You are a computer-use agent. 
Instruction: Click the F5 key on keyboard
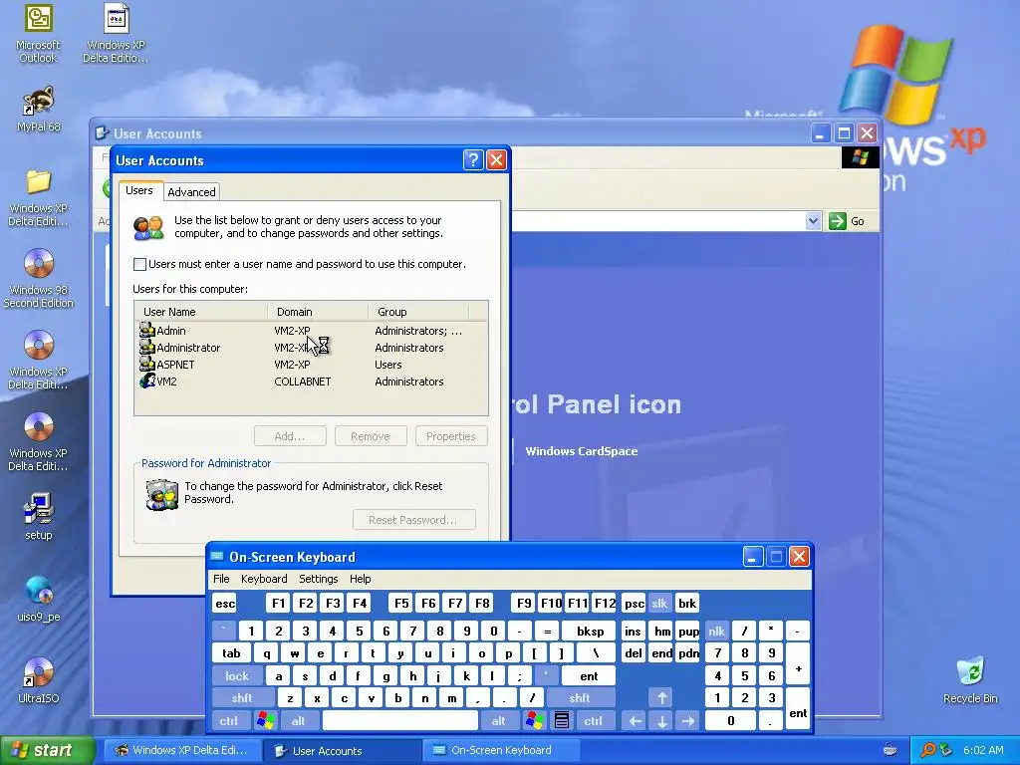point(401,604)
